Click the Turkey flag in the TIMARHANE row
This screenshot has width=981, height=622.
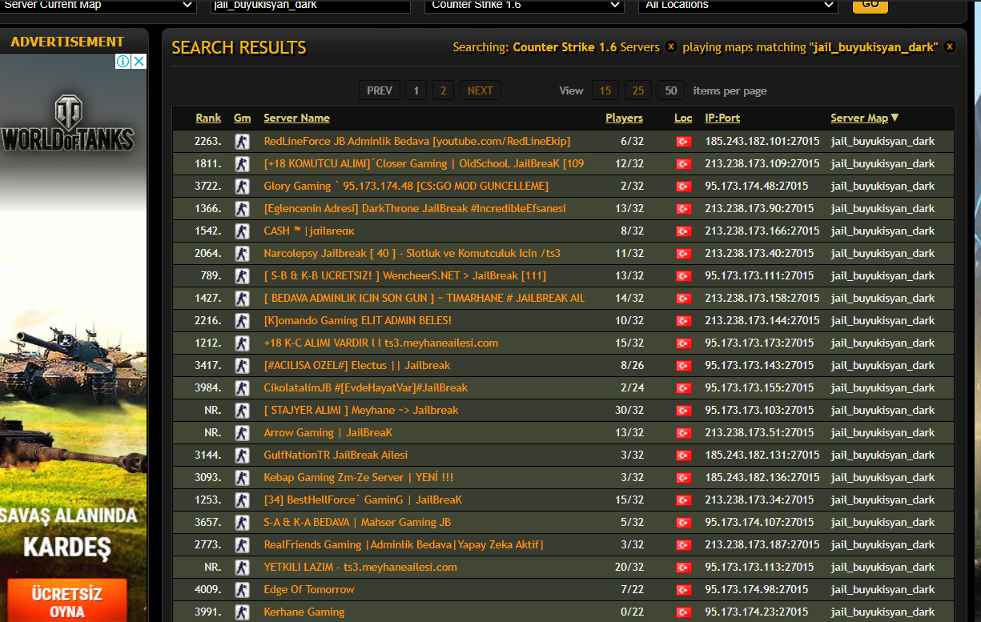[683, 299]
